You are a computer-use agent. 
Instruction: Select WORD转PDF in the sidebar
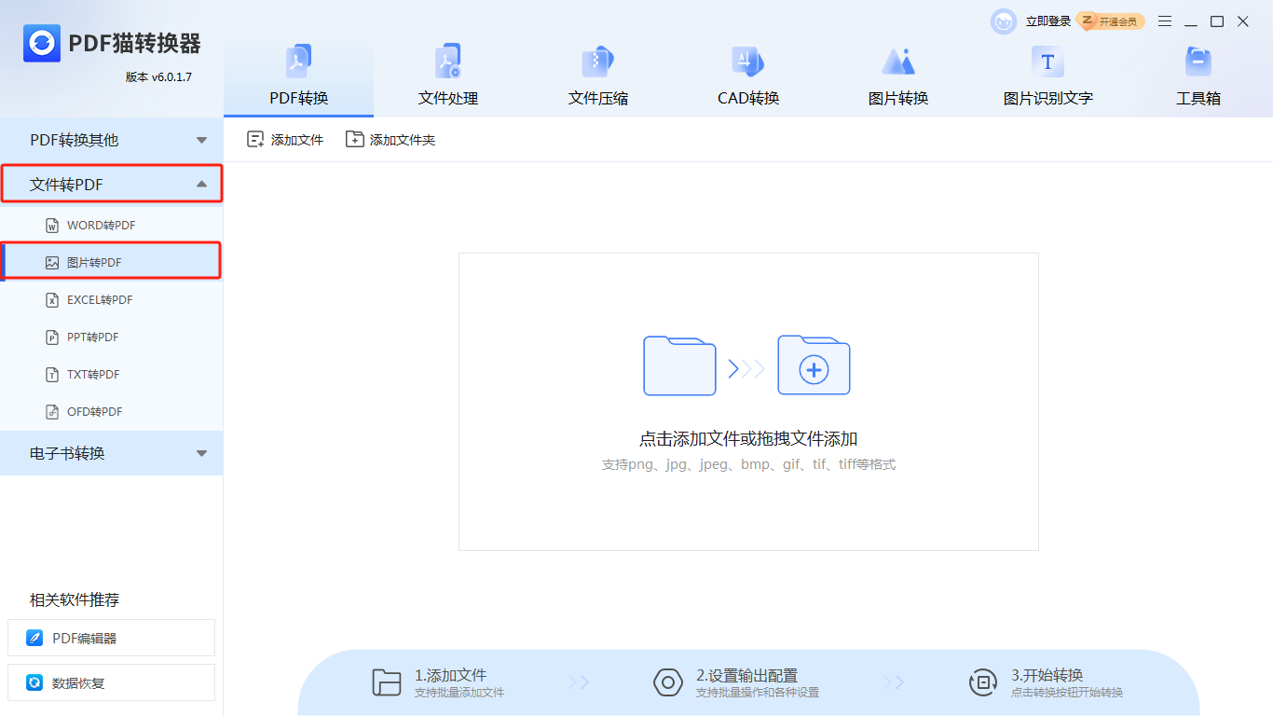[111, 226]
